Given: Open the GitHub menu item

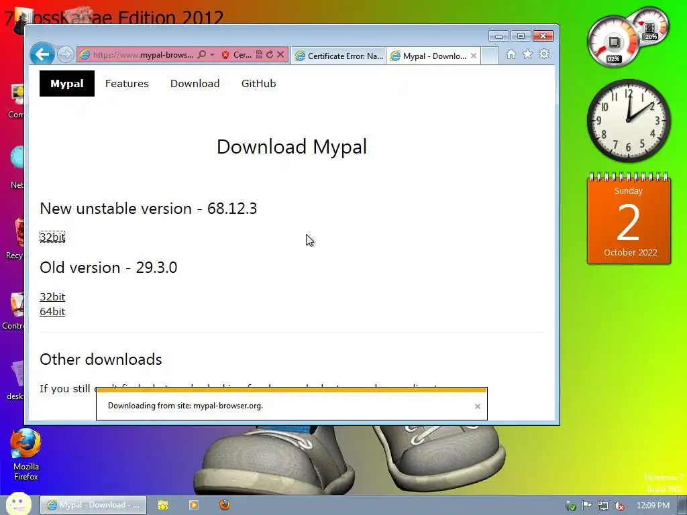Looking at the screenshot, I should point(258,84).
